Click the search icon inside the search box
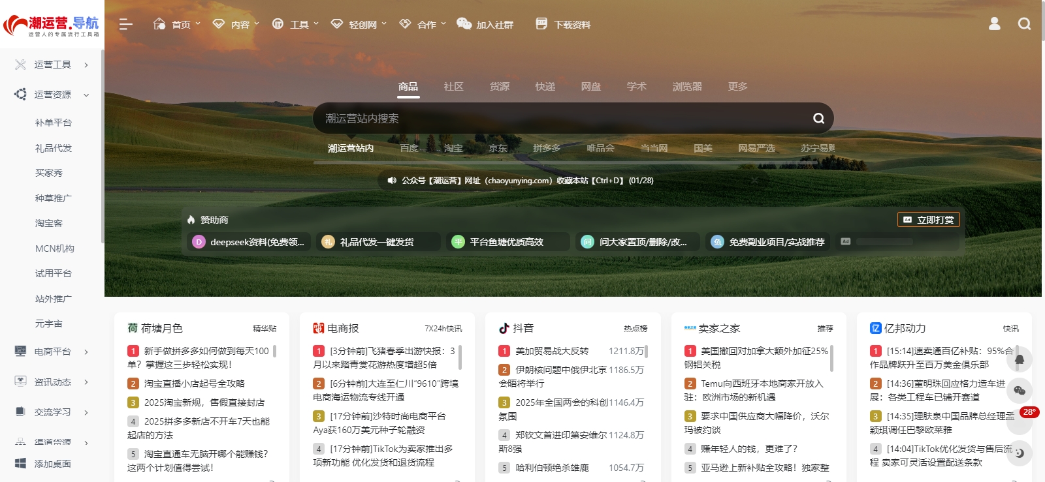Image resolution: width=1045 pixels, height=482 pixels. [x=818, y=118]
